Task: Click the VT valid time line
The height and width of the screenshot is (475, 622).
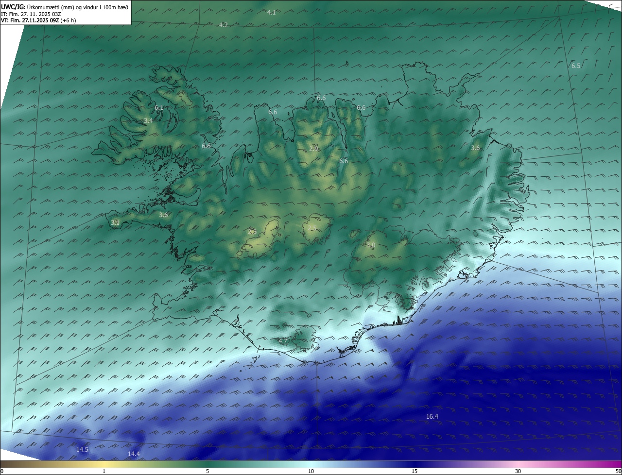Action: pyautogui.click(x=38, y=20)
